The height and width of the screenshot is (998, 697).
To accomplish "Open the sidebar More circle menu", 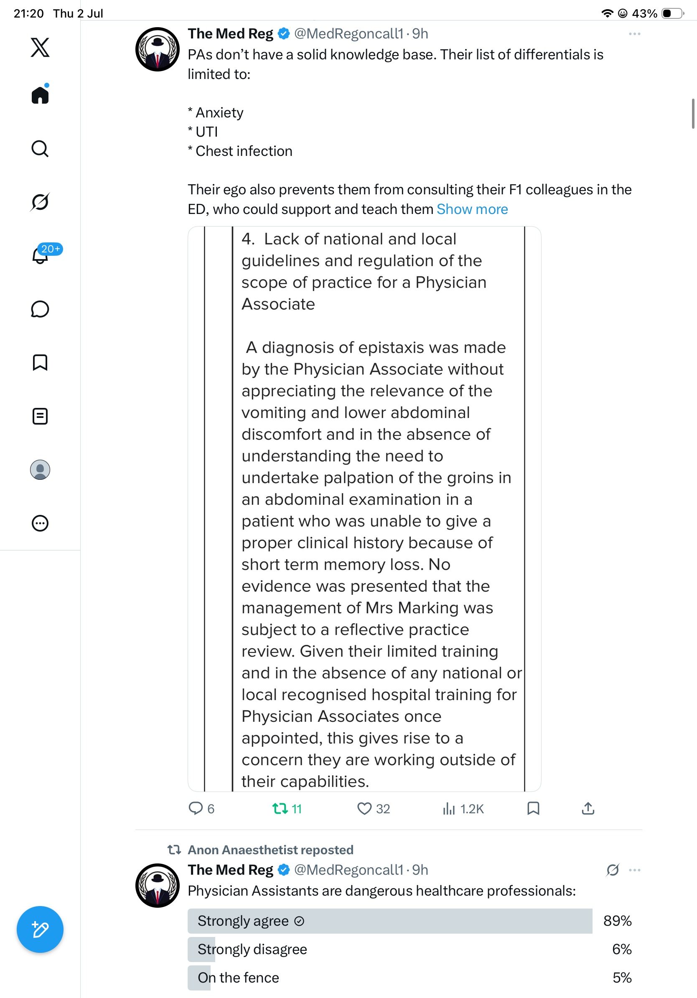I will coord(40,523).
